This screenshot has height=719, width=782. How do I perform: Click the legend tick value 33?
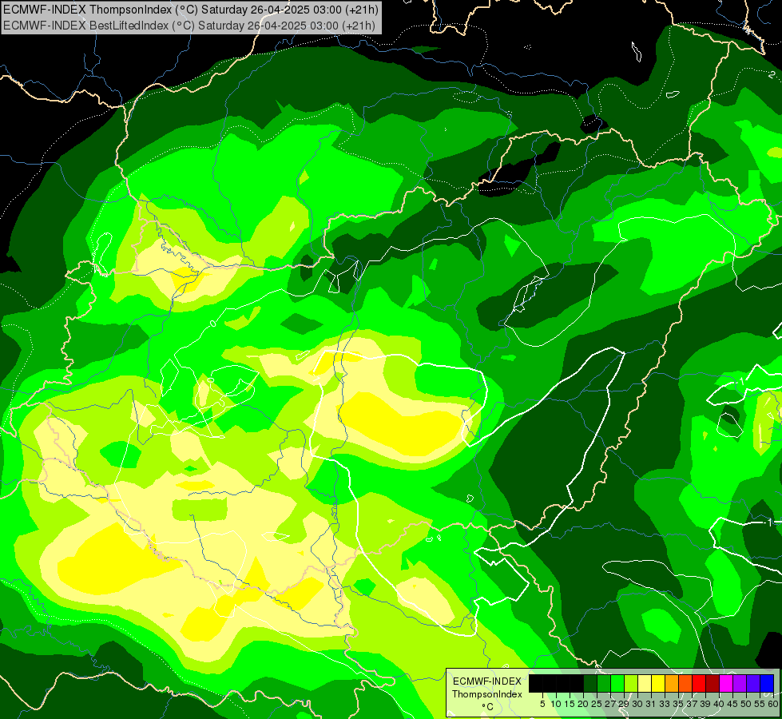(665, 704)
